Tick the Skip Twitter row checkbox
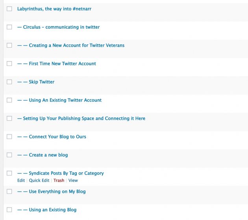 [x=9, y=82]
